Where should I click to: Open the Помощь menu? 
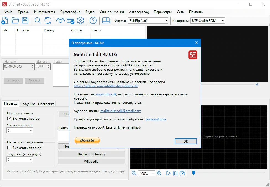[196, 12]
